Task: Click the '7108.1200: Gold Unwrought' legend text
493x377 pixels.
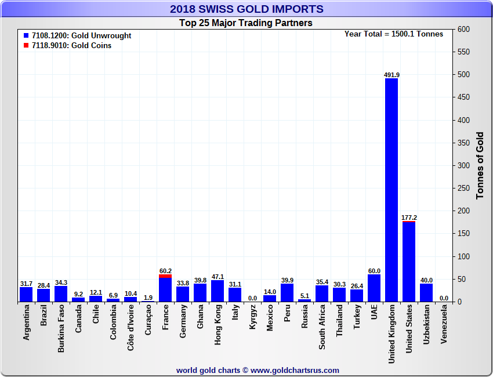Action: coord(81,35)
